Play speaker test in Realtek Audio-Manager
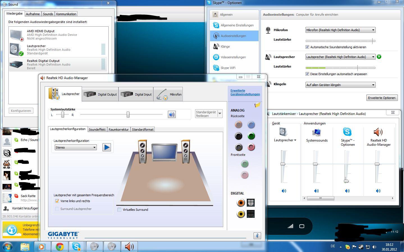The width and height of the screenshot is (404, 252). tap(107, 147)
